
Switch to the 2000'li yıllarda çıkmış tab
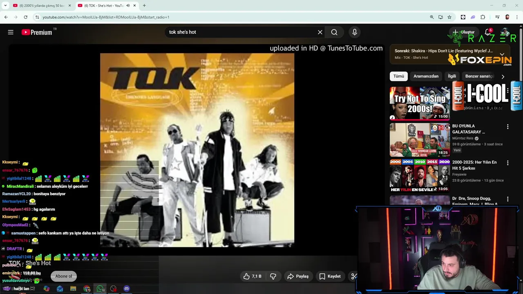pos(42,6)
